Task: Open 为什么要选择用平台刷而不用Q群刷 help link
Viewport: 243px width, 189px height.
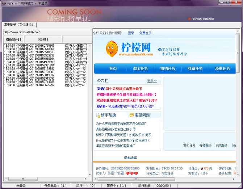Action: click(121, 123)
